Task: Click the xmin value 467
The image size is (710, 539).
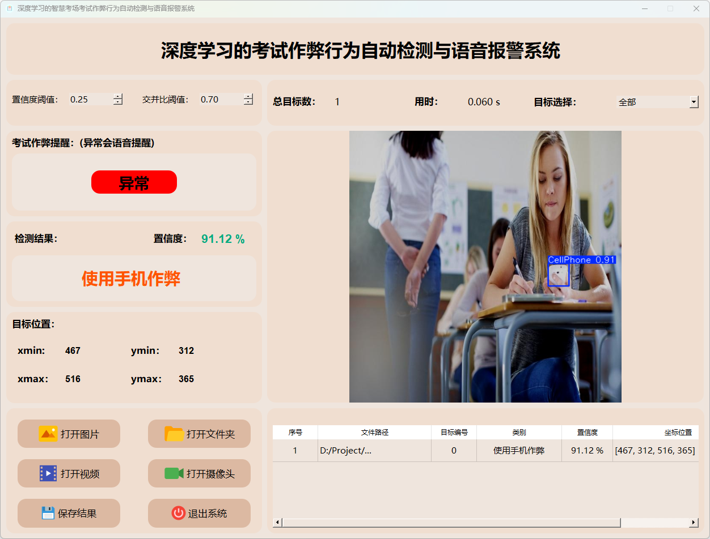Action: 73,351
